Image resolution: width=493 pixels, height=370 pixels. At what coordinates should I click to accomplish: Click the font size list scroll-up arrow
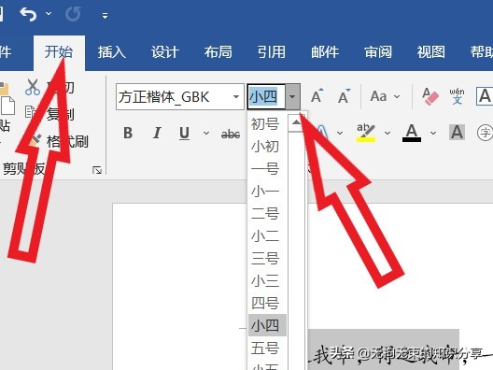296,122
